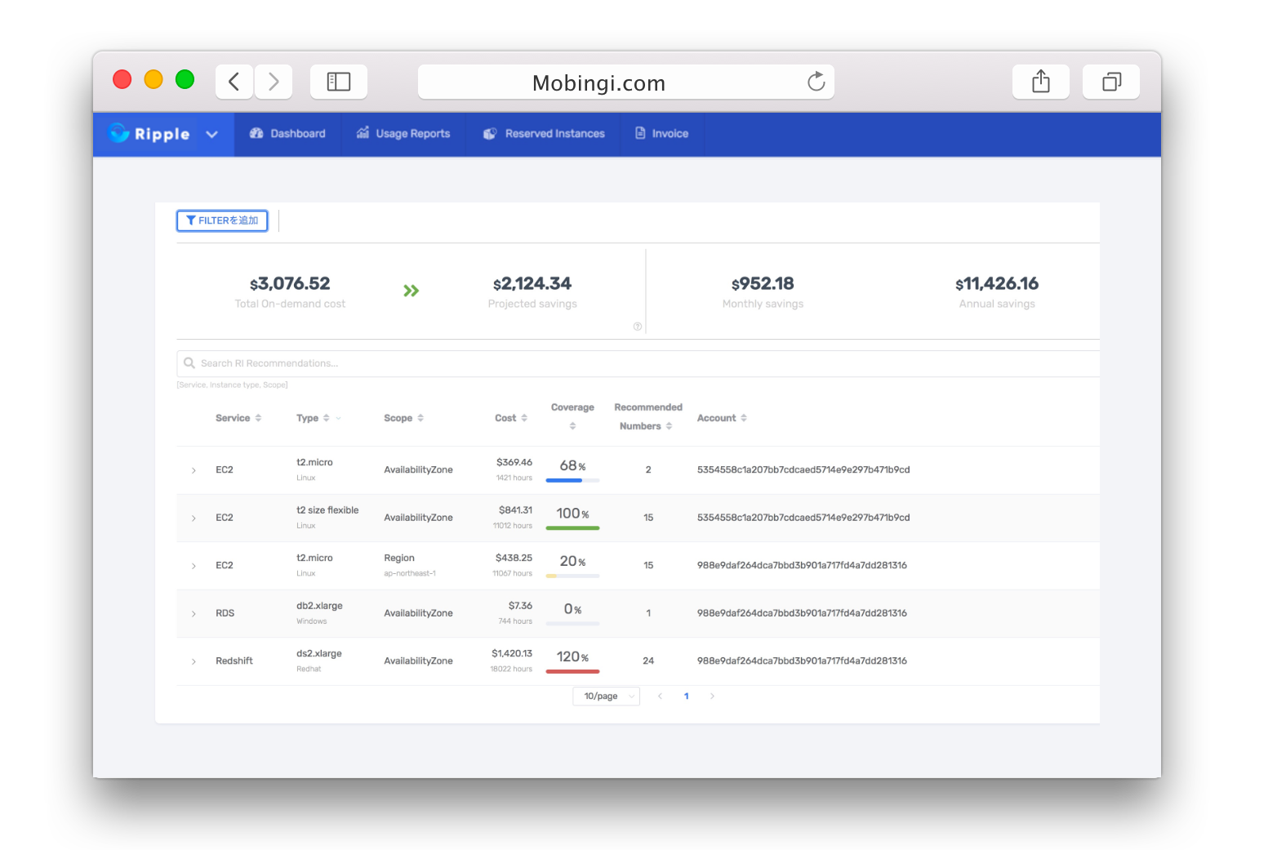
Task: Sort table by Scope column
Action: [x=420, y=418]
